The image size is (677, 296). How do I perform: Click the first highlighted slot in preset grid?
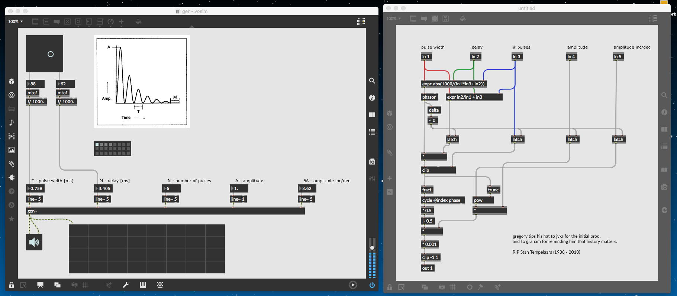(97, 144)
